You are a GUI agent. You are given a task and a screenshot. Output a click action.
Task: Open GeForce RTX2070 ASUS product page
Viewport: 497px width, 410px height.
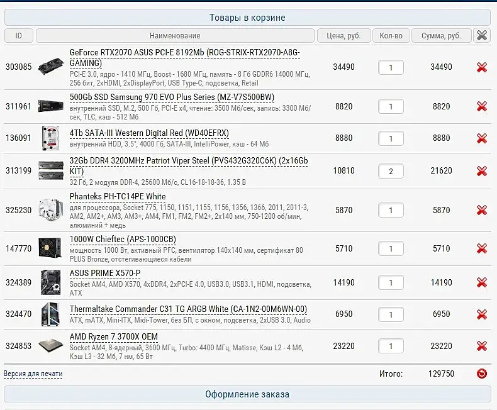184,58
